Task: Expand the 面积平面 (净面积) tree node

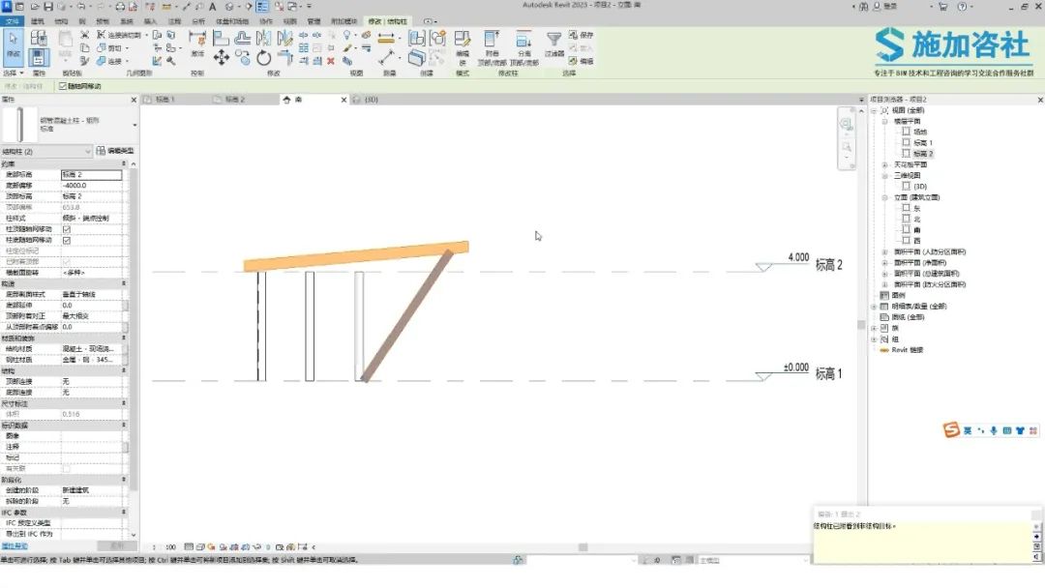Action: (884, 262)
